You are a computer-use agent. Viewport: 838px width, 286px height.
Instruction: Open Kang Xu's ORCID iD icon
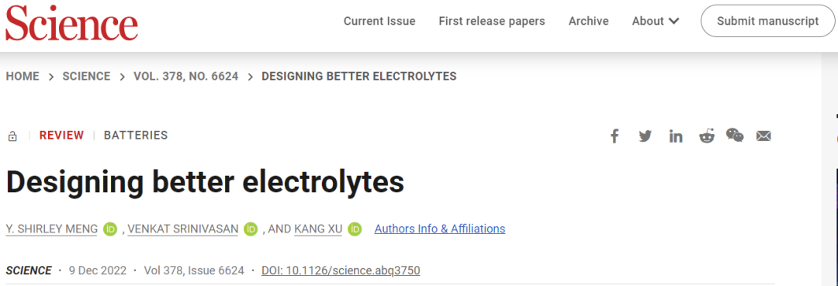coord(355,229)
